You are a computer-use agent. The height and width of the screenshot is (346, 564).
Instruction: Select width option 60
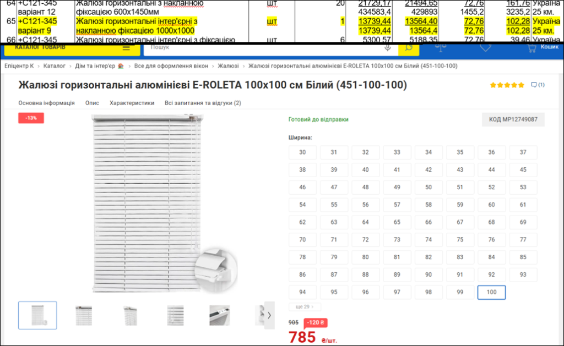click(x=491, y=205)
